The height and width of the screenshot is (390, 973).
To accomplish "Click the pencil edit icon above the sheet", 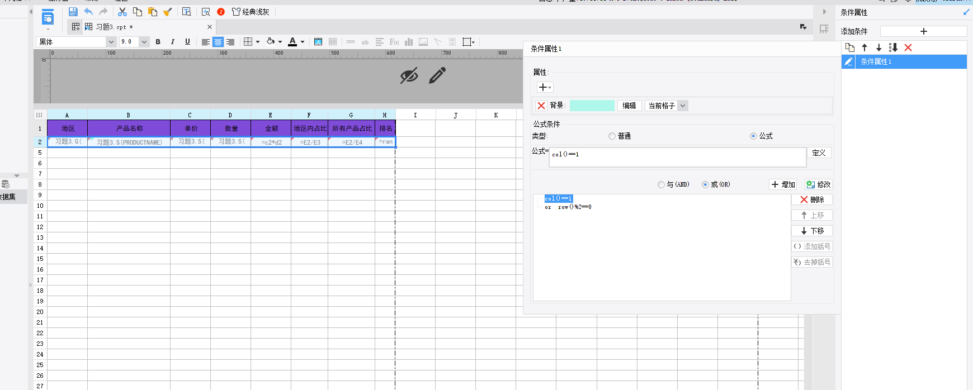I will (437, 75).
